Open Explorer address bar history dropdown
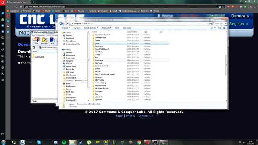Screen dimensions: 258x145 pyautogui.click(x=208, y=23)
